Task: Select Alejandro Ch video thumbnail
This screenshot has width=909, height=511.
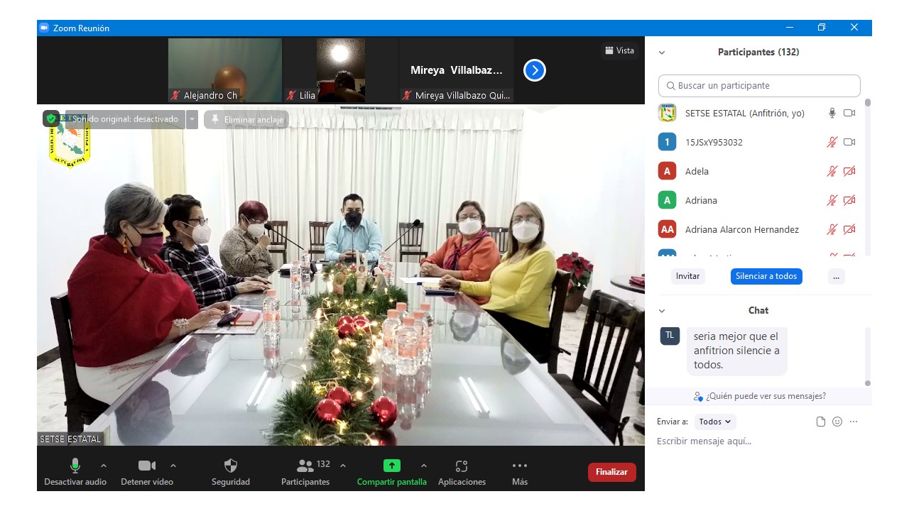Action: click(x=225, y=70)
